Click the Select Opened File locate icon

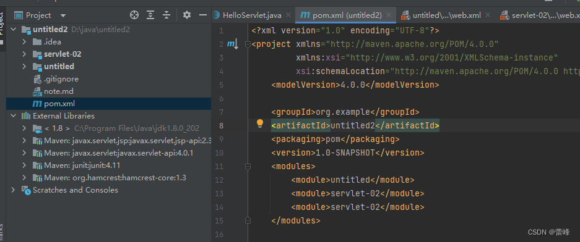[x=134, y=15]
